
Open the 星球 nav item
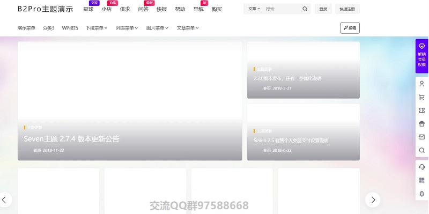pos(88,9)
